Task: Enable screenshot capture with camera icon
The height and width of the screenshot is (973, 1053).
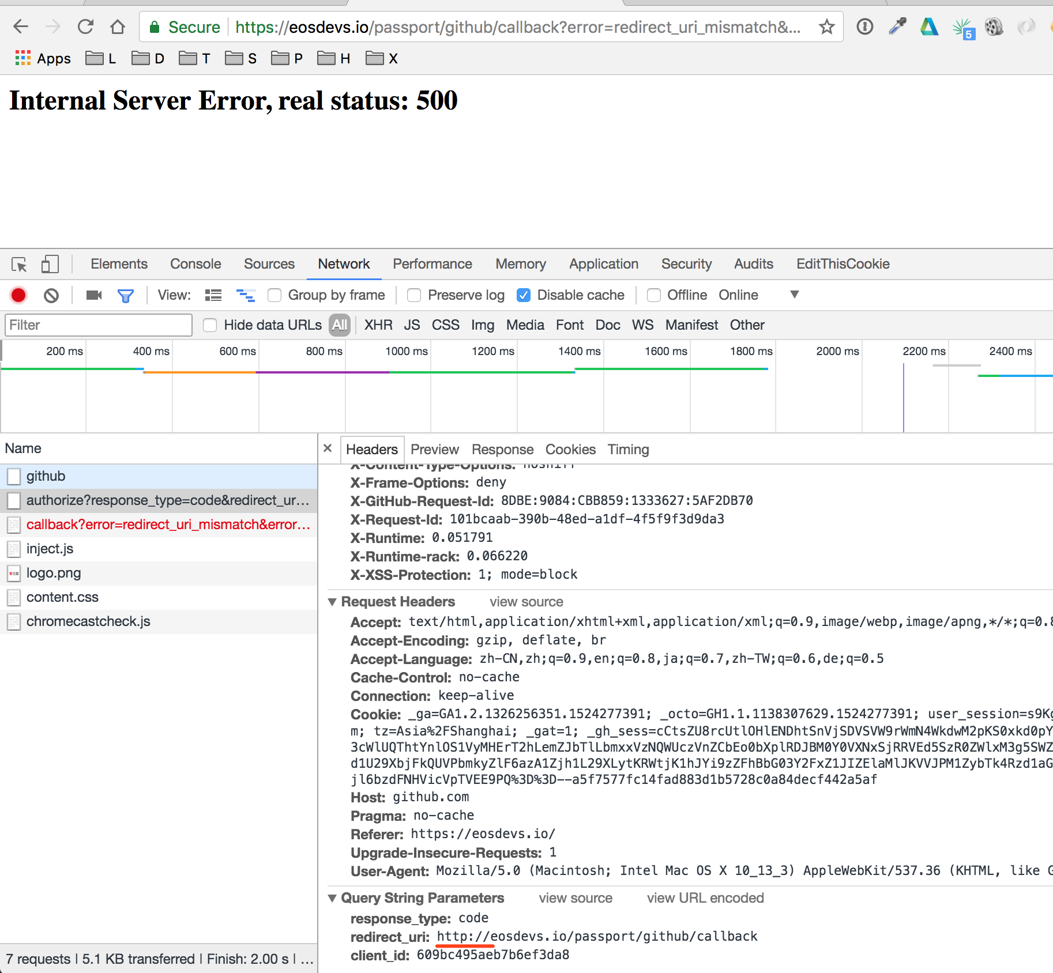Action: 94,295
